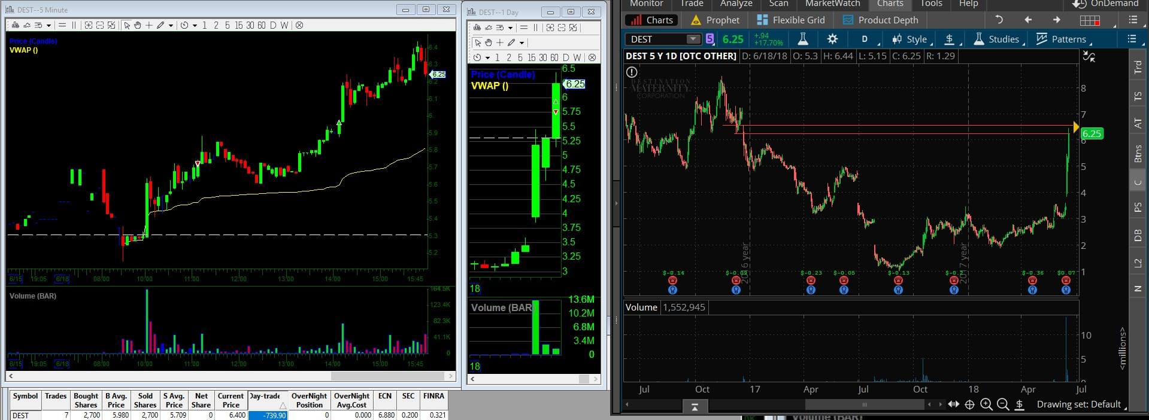Viewport: 1149px width, 420px height.
Task: Zoom in icon in 1 Day chart toolbar
Action: pyautogui.click(x=550, y=28)
